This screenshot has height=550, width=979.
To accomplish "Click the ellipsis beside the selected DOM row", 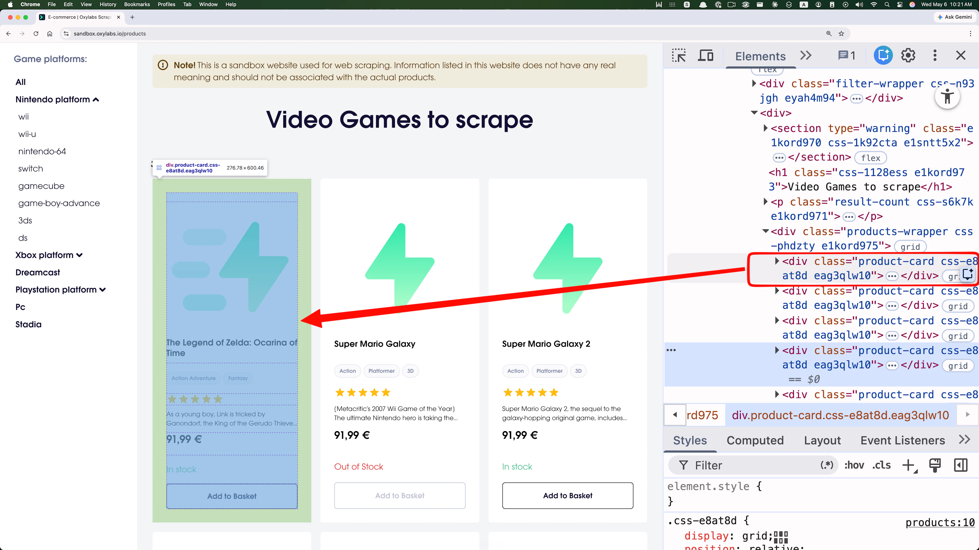I will pyautogui.click(x=671, y=350).
